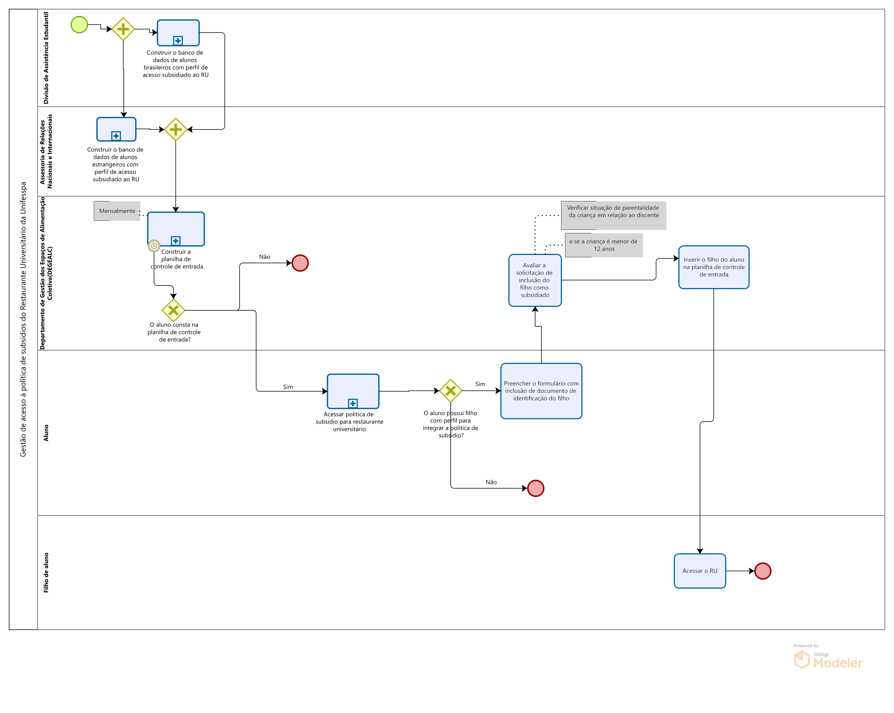Click the 'O aluno consta na planilha' exclusive gateway
The height and width of the screenshot is (713, 894).
click(x=173, y=310)
